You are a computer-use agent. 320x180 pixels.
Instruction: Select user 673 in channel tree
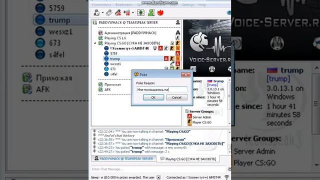[x=113, y=69]
